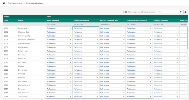Click the horizontal scrollbar below the table
Image resolution: width=189 pixels, height=100 pixels.
[99, 99]
